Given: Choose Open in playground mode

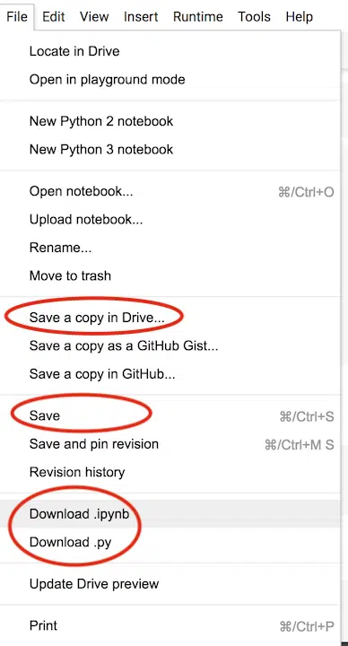Looking at the screenshot, I should pyautogui.click(x=170, y=80).
